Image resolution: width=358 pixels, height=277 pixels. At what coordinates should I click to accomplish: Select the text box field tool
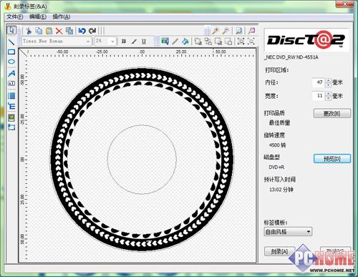(x=11, y=84)
